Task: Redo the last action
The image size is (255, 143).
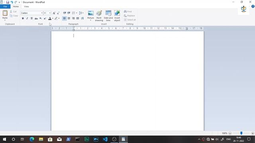Action: click(16, 2)
